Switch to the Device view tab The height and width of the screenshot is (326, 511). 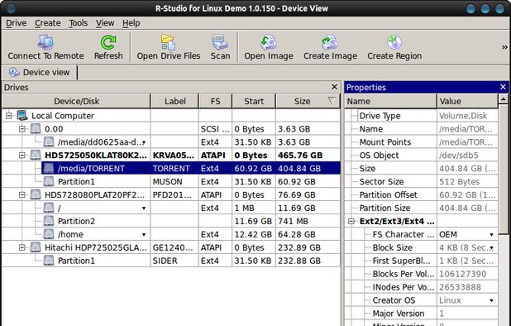(39, 72)
